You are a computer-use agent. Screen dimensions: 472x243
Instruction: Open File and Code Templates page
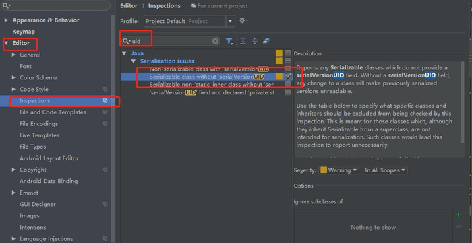pos(53,112)
